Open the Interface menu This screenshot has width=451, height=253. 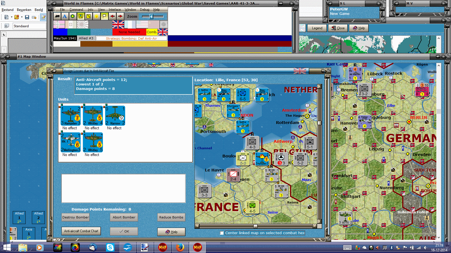(115, 10)
